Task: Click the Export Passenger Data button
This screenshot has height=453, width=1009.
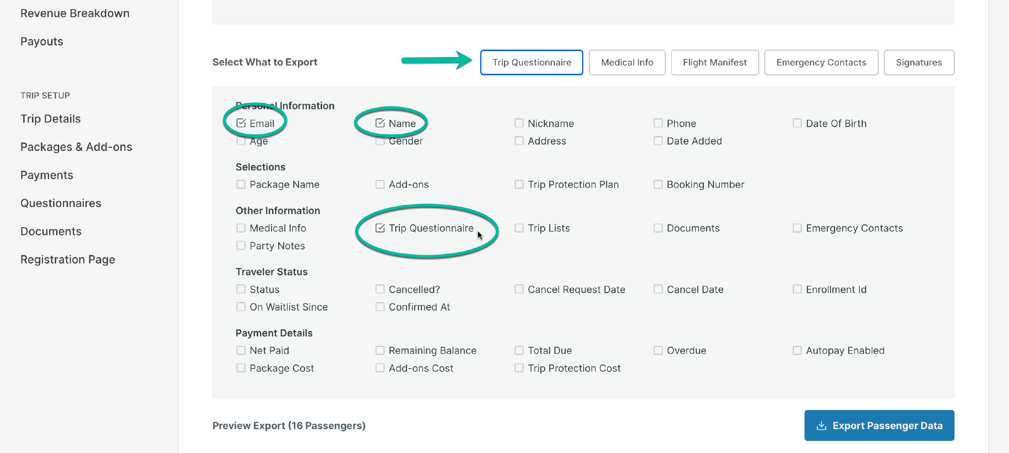Action: click(x=879, y=425)
